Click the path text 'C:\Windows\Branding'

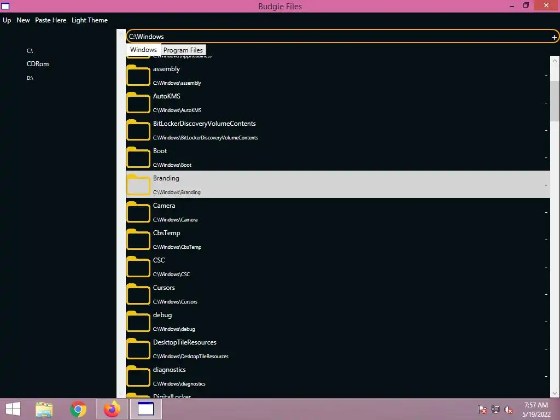[177, 192]
